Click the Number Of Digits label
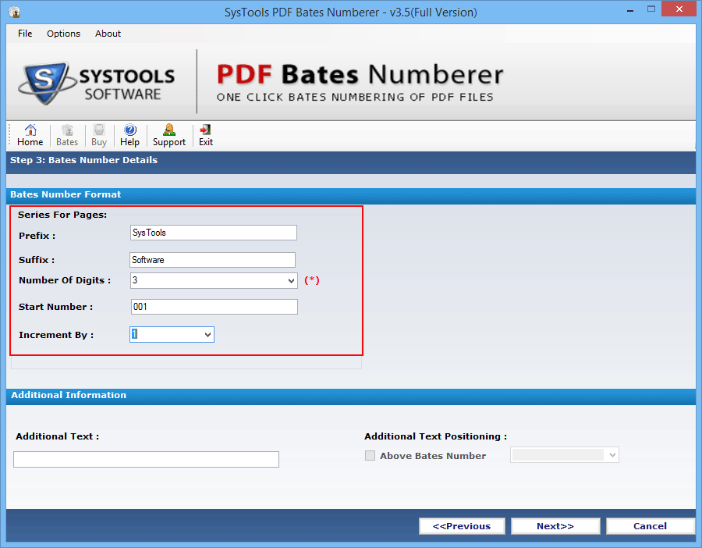This screenshot has width=702, height=548. point(65,280)
